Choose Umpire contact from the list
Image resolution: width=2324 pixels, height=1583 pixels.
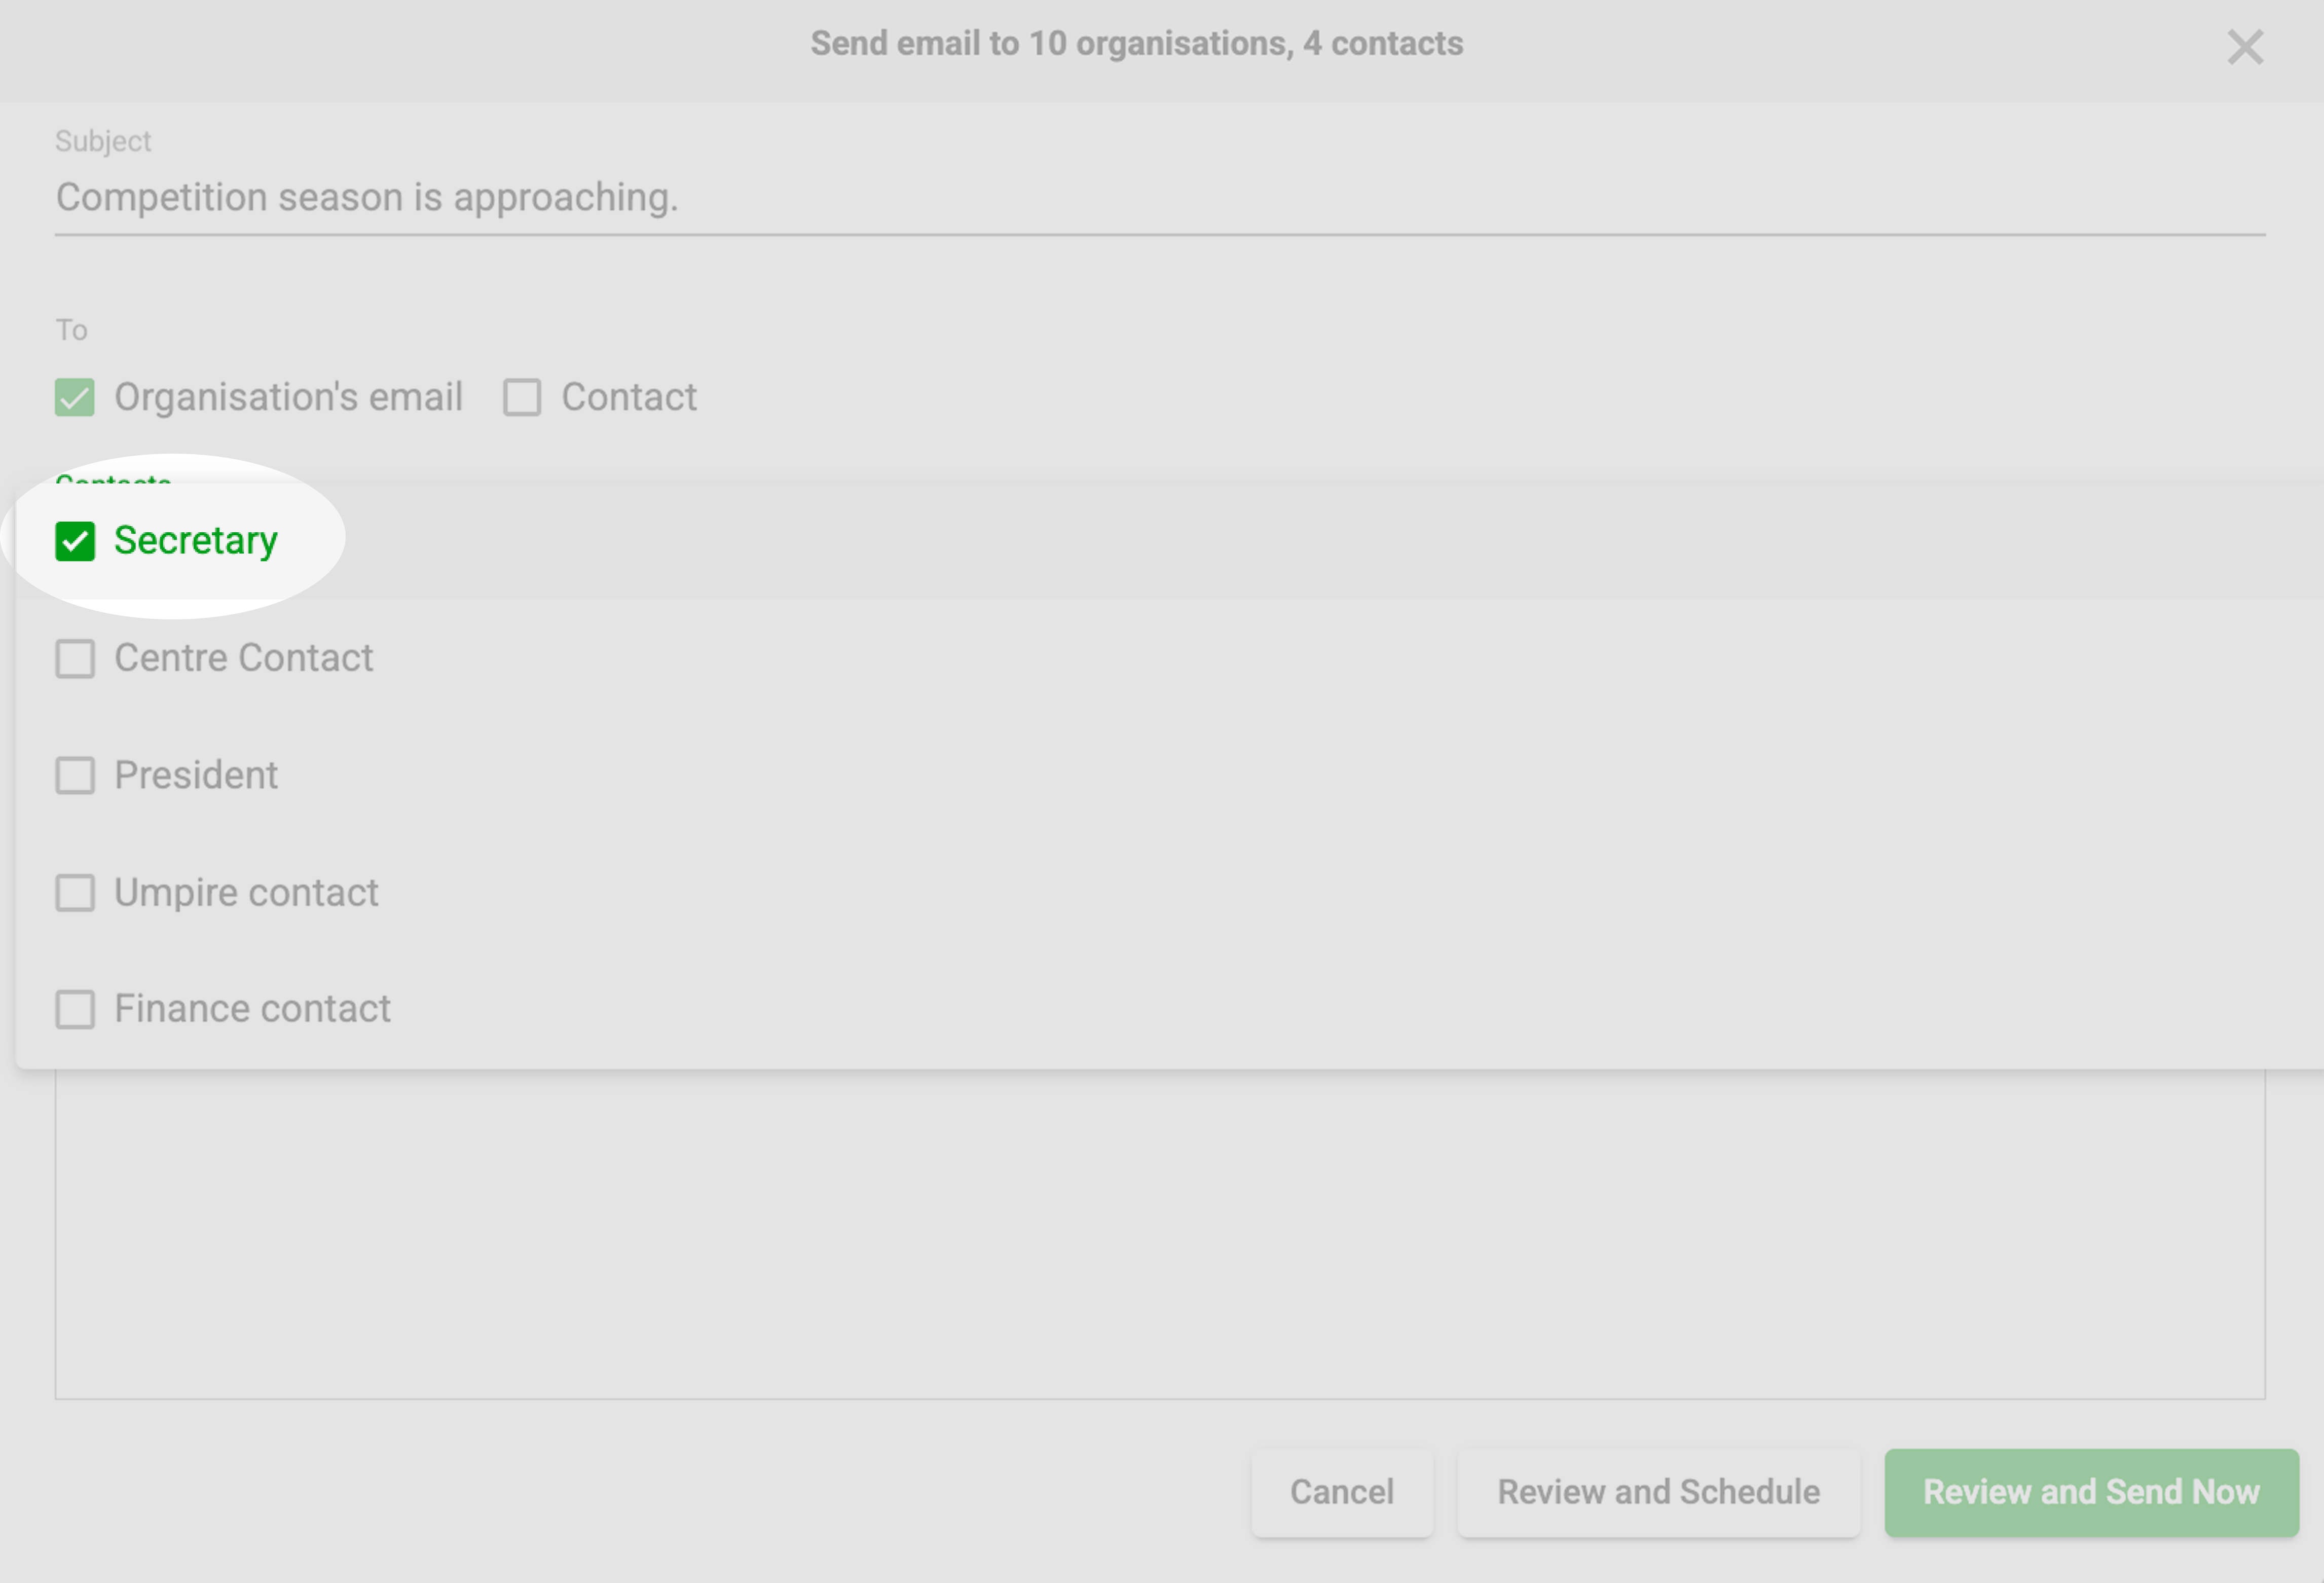coord(246,892)
